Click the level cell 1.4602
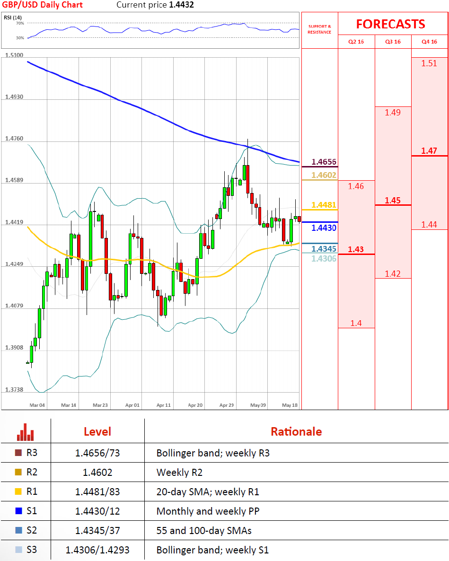 97,472
